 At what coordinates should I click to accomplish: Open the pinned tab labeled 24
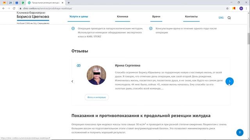[11, 3]
